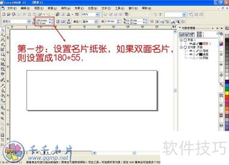Open the 100% zoom level dropdown
The image size is (229, 165).
pyautogui.click(x=97, y=15)
